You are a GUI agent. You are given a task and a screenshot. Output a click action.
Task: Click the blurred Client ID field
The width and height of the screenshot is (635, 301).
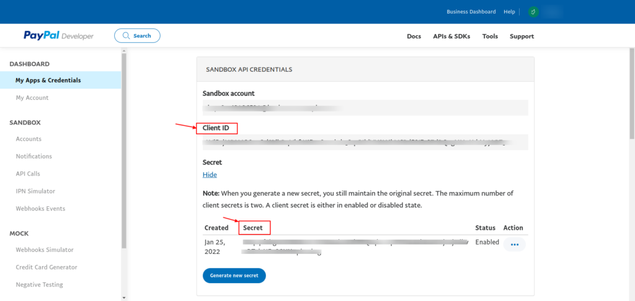[365, 142]
